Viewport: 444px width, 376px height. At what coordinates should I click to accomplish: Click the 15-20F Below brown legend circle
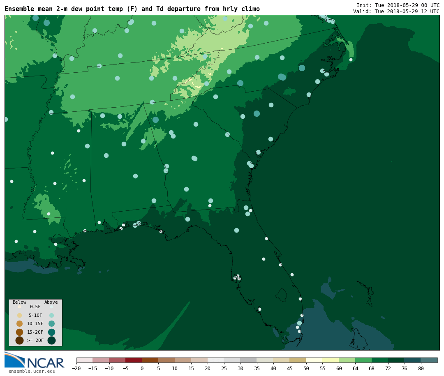19,332
